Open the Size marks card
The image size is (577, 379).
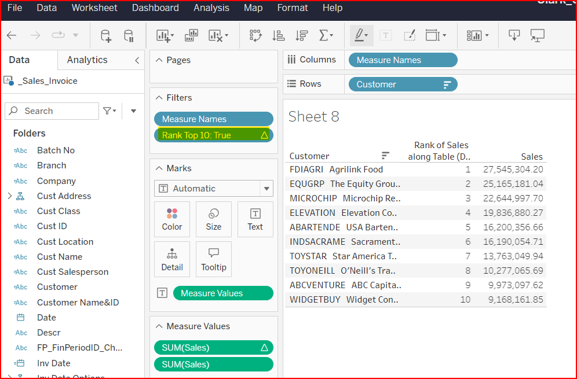[213, 219]
